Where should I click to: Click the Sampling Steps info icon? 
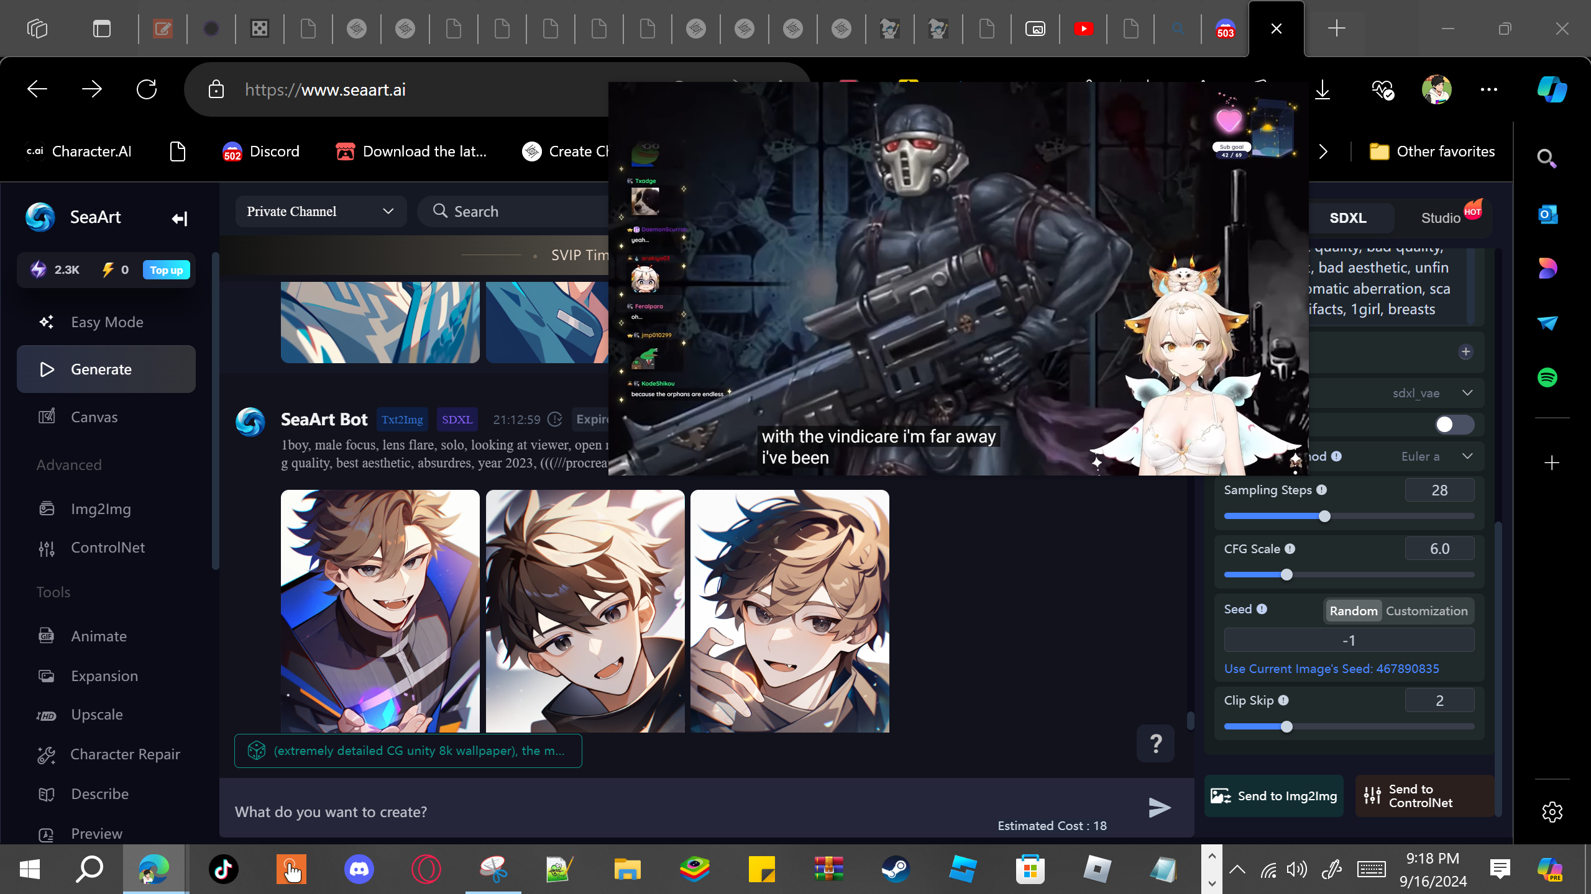pyautogui.click(x=1322, y=490)
